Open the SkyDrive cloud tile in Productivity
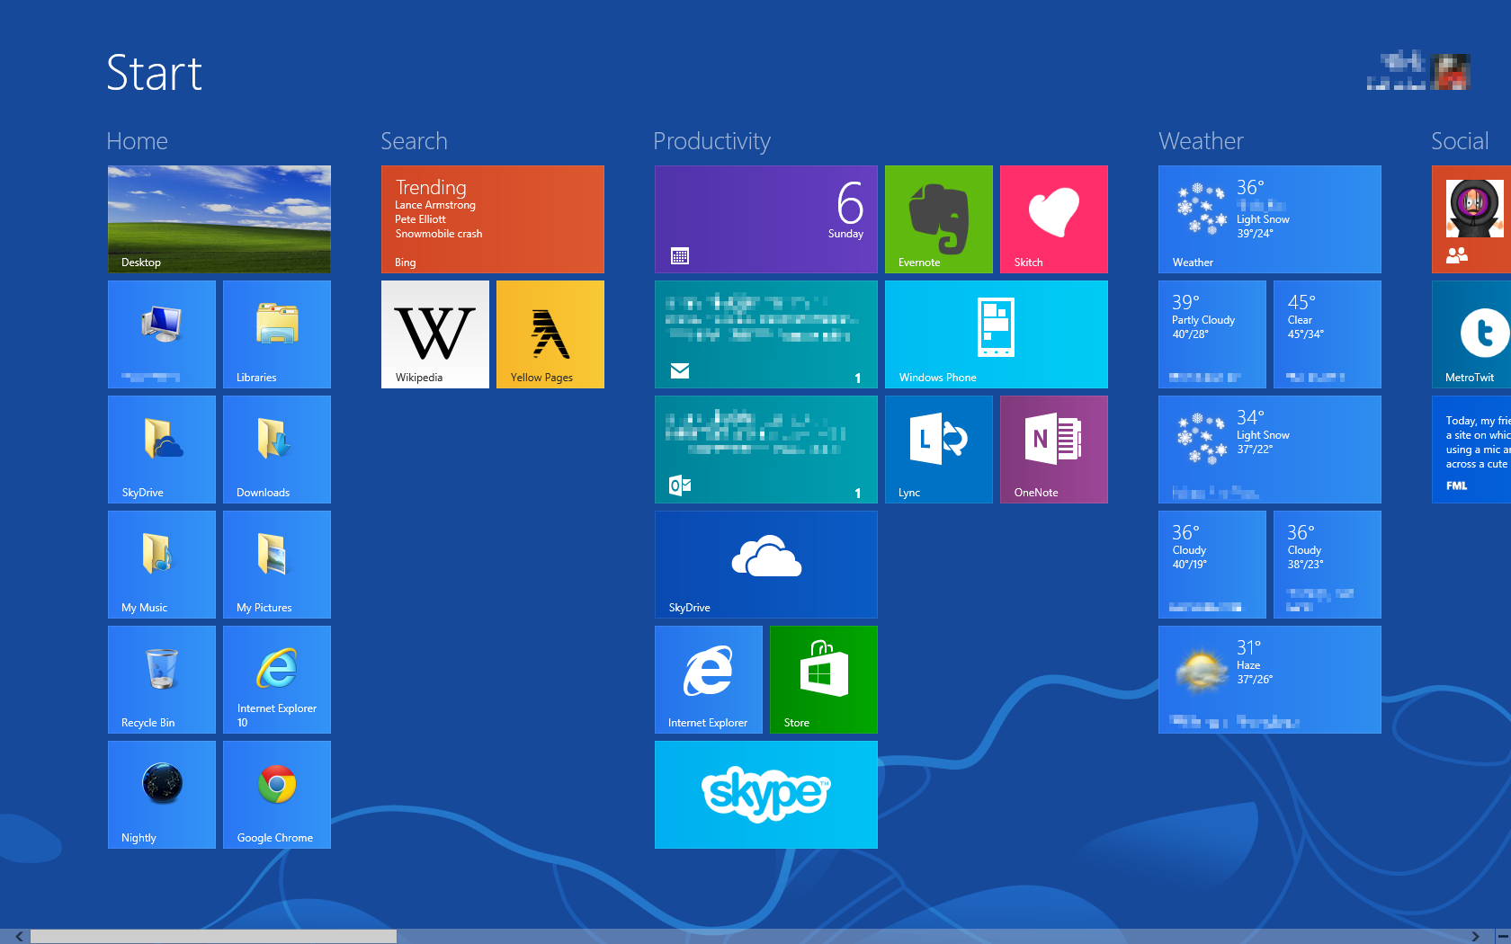 (x=766, y=565)
